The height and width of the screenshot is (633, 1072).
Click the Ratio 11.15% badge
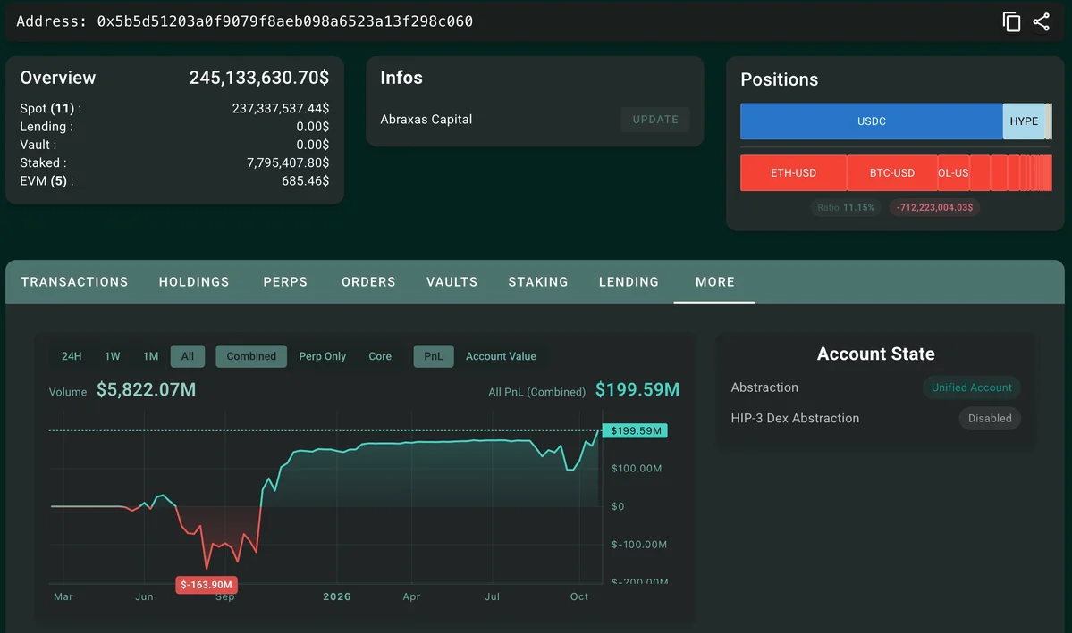(846, 208)
